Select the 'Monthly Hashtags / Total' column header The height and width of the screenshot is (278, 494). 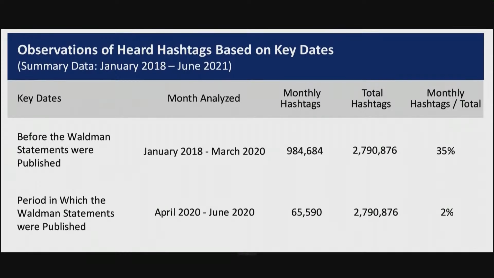point(445,98)
